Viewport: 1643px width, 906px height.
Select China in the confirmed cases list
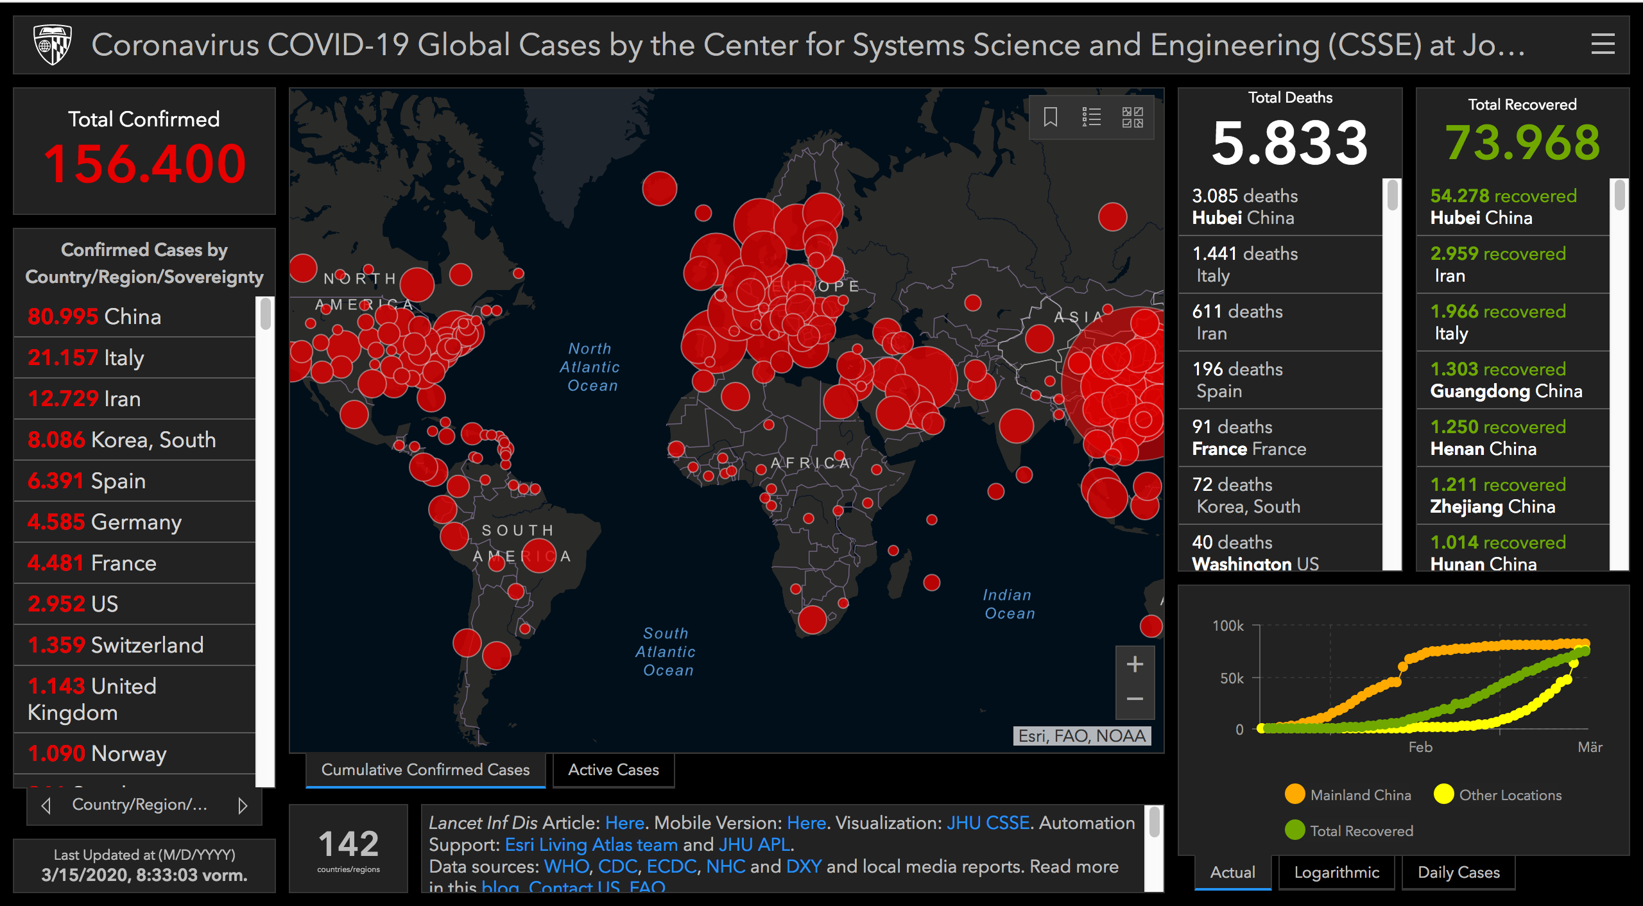pos(135,316)
